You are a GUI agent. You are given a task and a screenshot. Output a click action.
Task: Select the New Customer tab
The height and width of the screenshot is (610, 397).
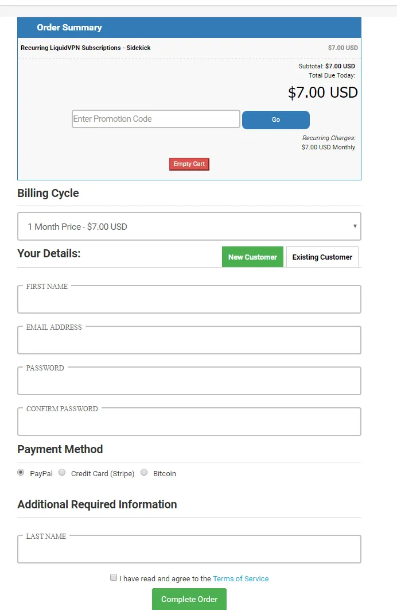point(252,257)
